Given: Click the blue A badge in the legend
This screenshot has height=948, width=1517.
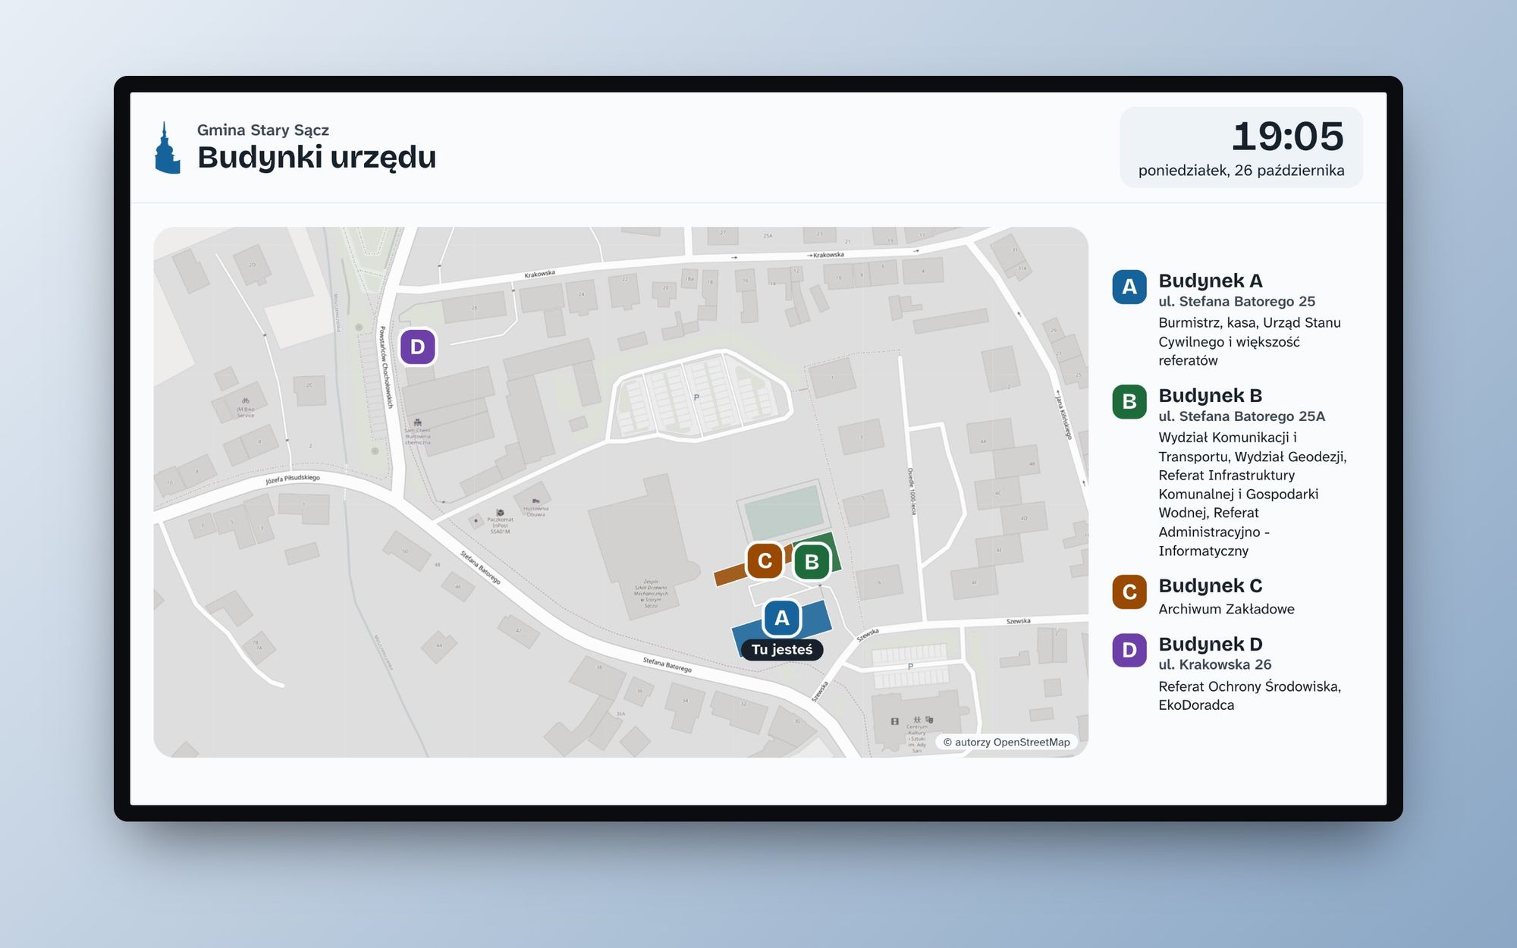Looking at the screenshot, I should coord(1129,287).
